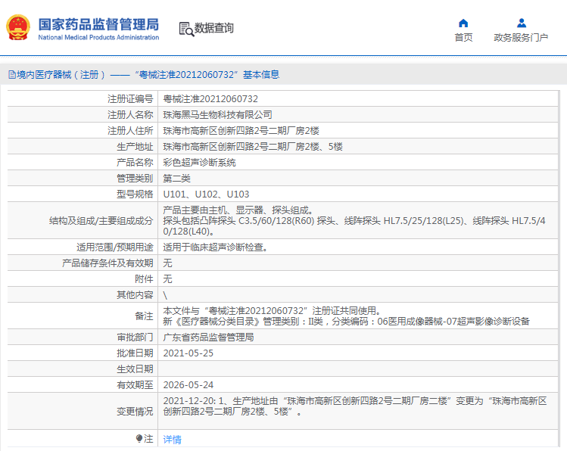The image size is (567, 451).
Task: Click the 政务服务门户 person icon
Action: click(x=522, y=23)
